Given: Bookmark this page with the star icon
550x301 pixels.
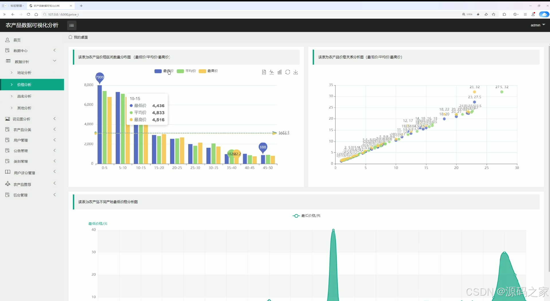Looking at the screenshot, I should pos(494,14).
